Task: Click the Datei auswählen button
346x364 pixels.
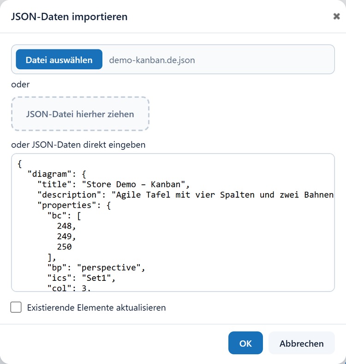Action: click(x=59, y=60)
